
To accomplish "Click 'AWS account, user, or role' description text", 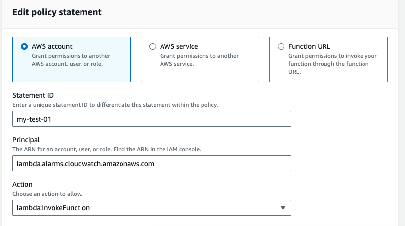I will point(67,64).
